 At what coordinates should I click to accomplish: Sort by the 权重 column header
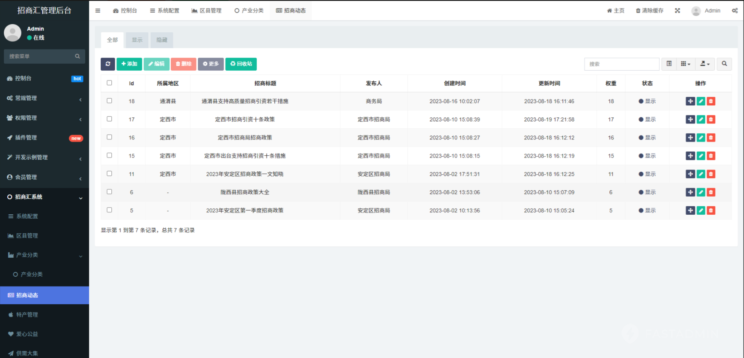611,83
